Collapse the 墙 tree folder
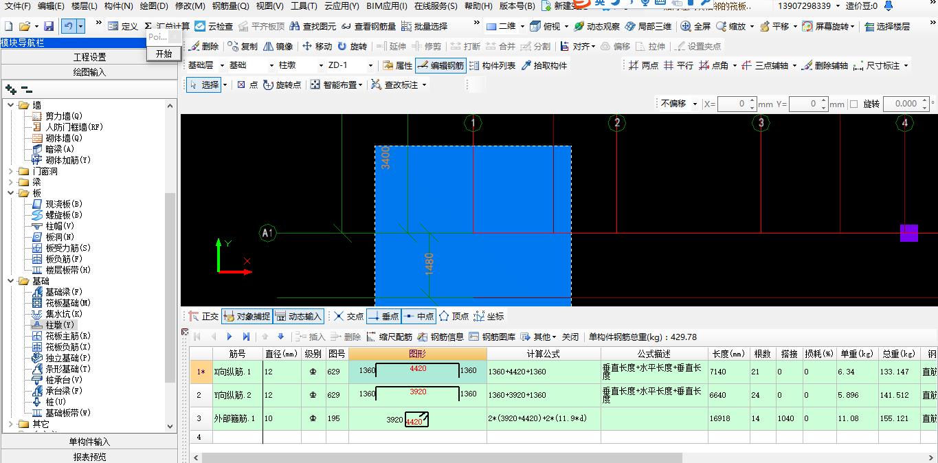This screenshot has height=463, width=938. [11, 105]
